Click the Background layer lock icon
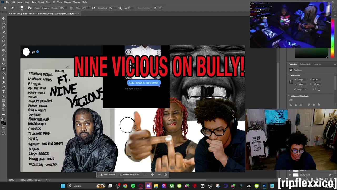The image size is (337, 190). point(330,175)
